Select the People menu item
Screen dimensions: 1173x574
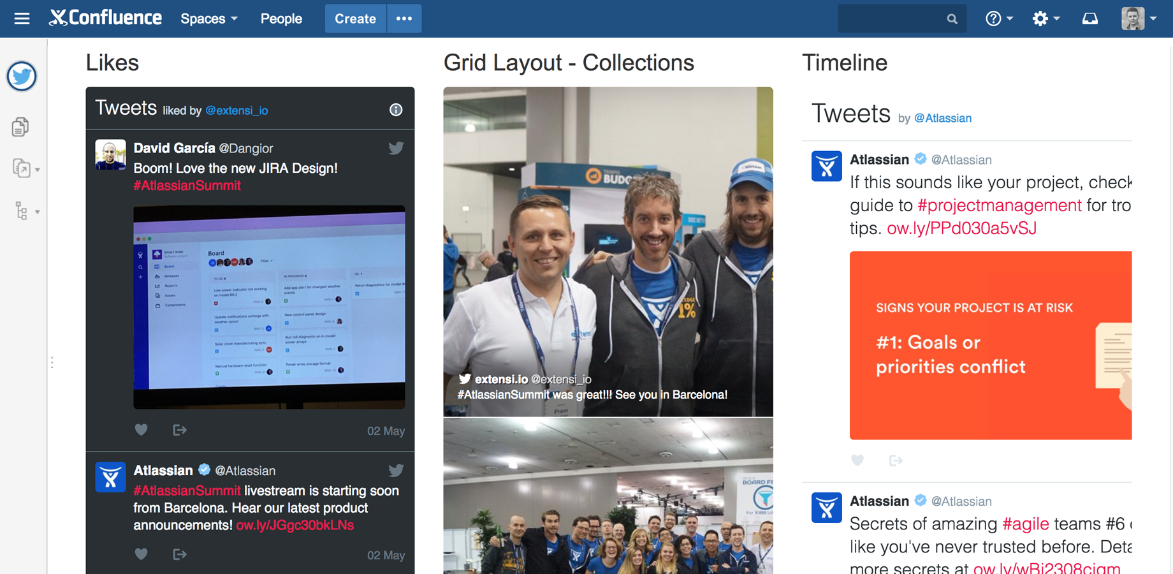click(x=280, y=18)
